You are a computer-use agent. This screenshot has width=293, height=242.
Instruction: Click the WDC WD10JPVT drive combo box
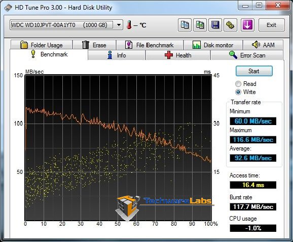66,25
